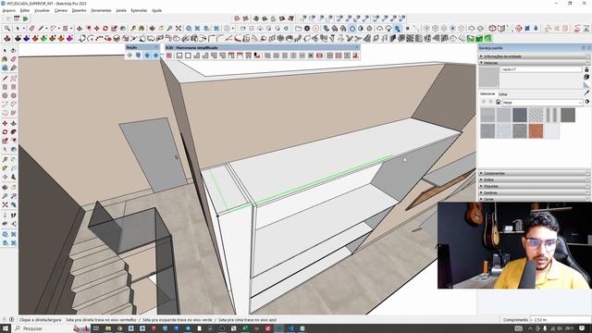The image size is (592, 333).
Task: Open the Arquivo menu
Action: pos(9,10)
